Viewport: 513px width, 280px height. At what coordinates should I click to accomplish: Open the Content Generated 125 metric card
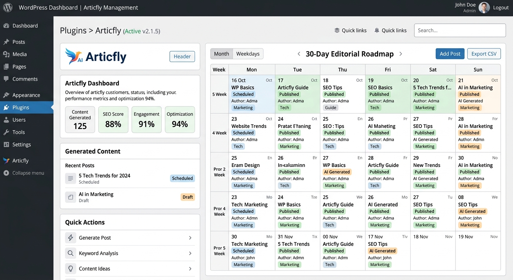pyautogui.click(x=80, y=120)
